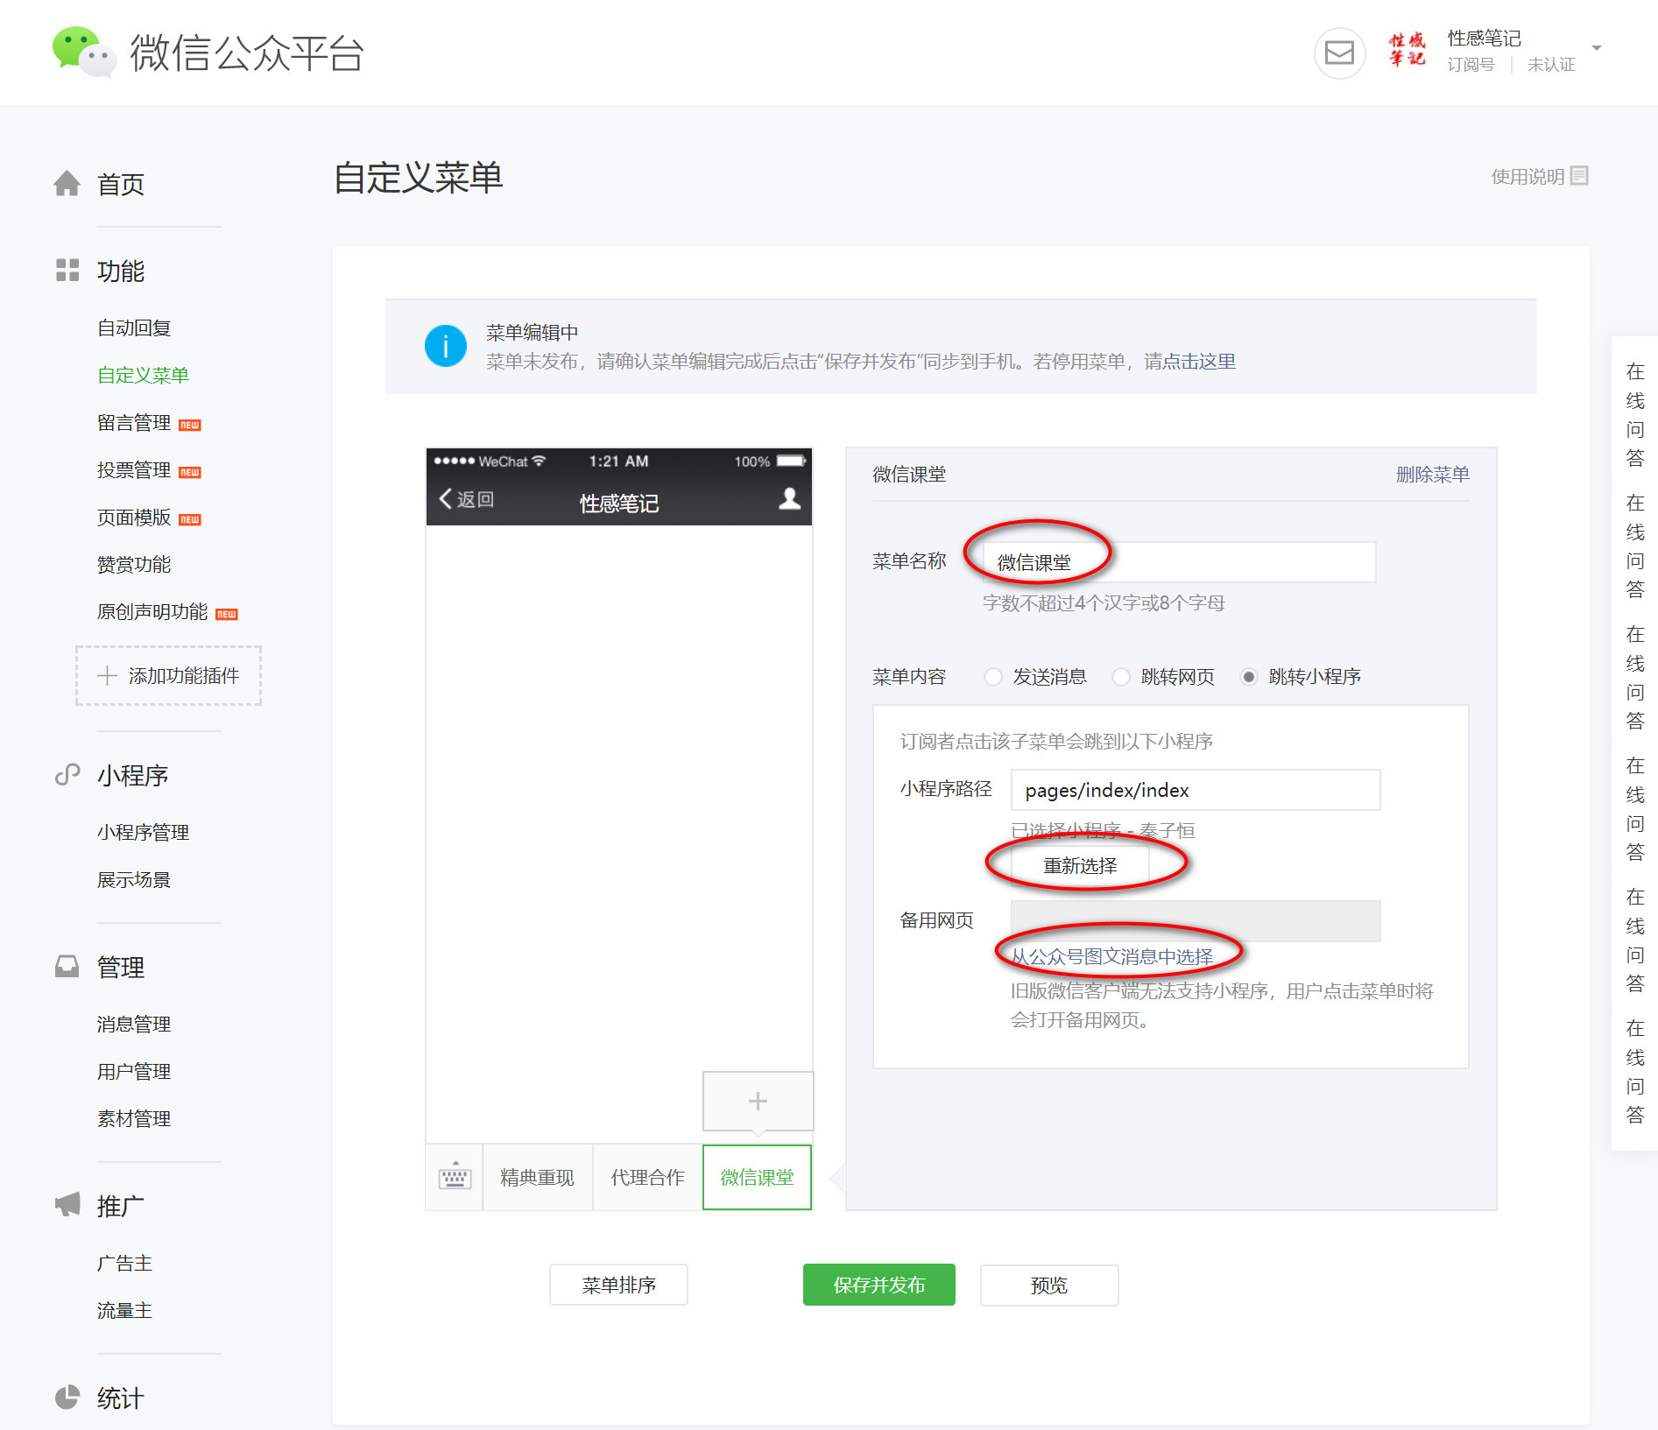The image size is (1658, 1430).
Task: Add a submenu with the plus box
Action: click(x=758, y=1101)
